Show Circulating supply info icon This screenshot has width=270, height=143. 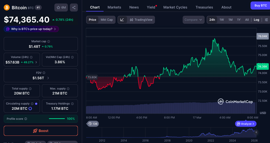point(32,104)
